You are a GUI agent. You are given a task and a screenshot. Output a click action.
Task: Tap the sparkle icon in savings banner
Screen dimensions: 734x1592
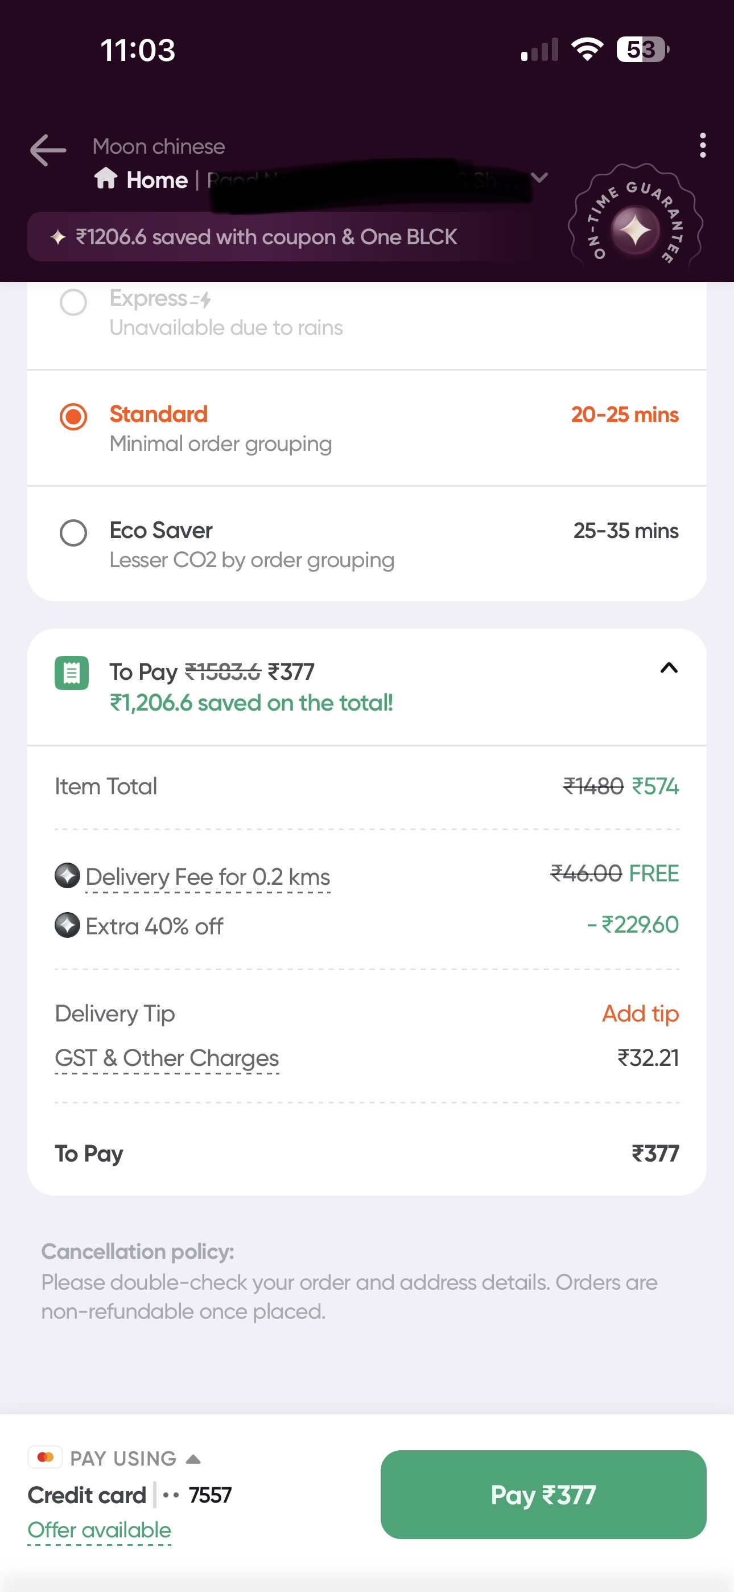pos(58,237)
